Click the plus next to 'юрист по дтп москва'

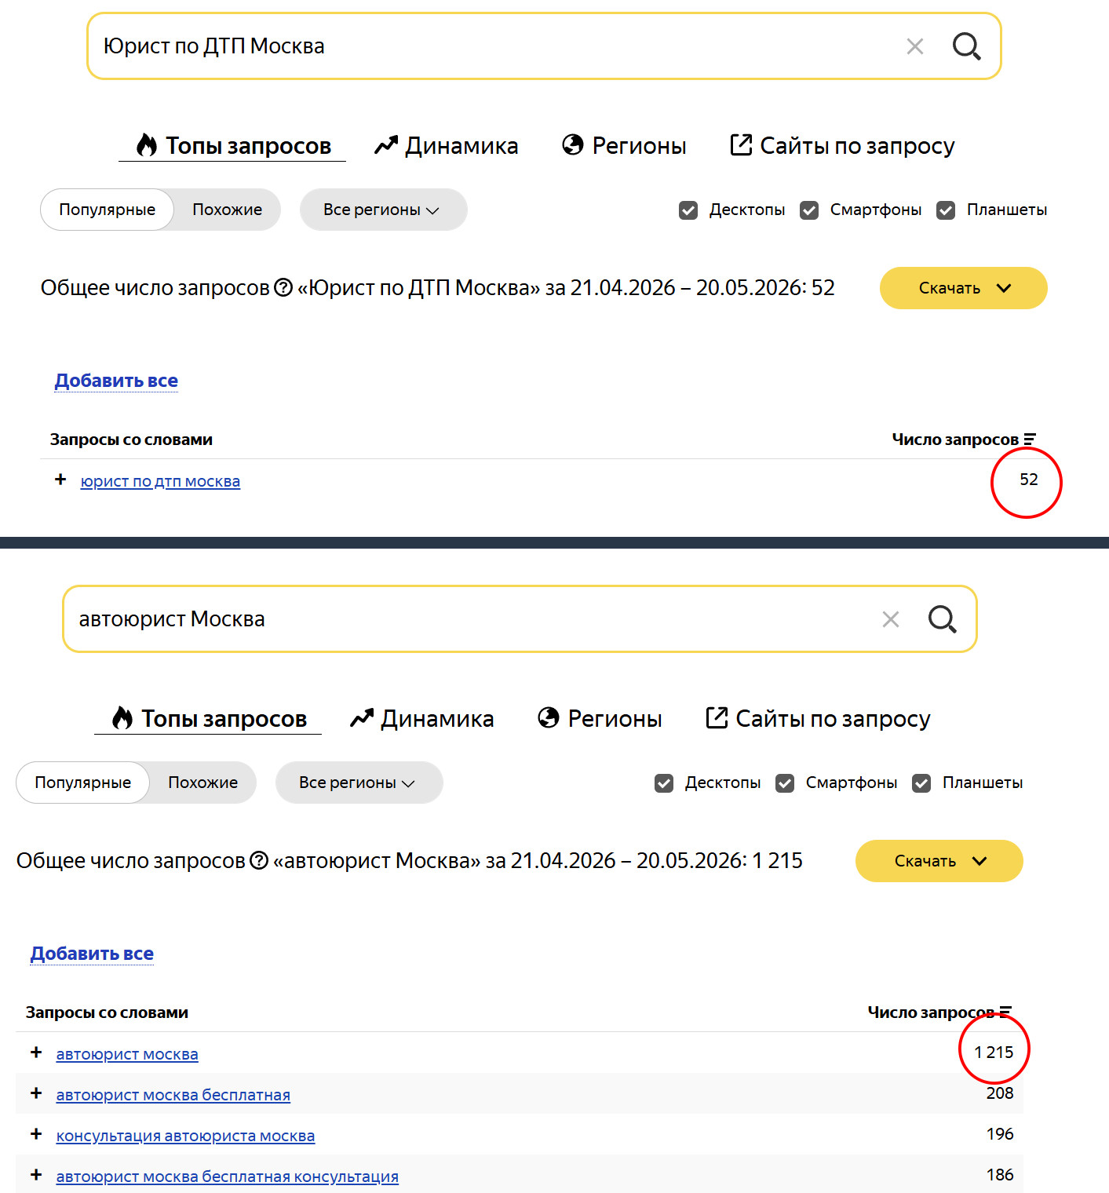pos(60,480)
